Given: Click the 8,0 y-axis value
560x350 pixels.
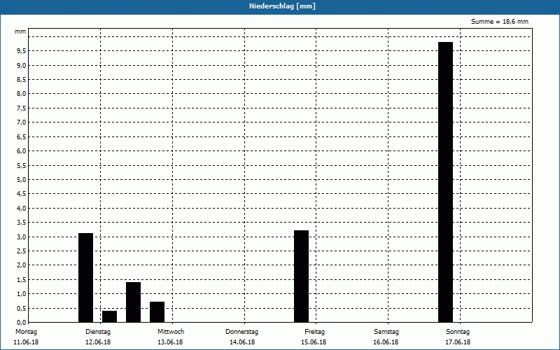Looking at the screenshot, I should pyautogui.click(x=21, y=94).
